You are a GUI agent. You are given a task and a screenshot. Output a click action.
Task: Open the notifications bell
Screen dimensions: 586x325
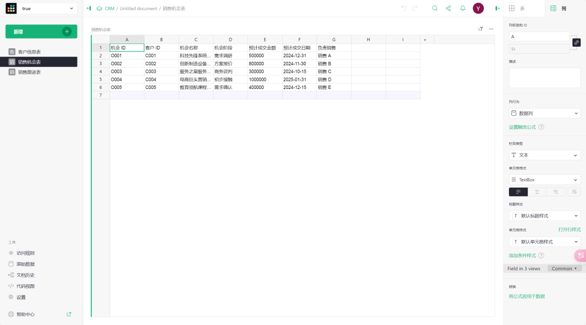pyautogui.click(x=463, y=8)
